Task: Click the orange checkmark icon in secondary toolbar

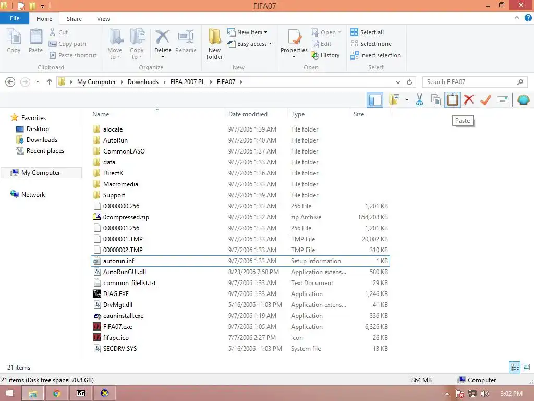Action: click(486, 100)
